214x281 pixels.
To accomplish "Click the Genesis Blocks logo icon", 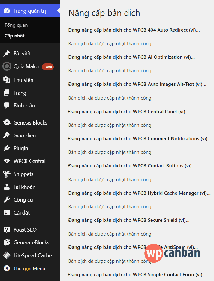I will pyautogui.click(x=7, y=122).
